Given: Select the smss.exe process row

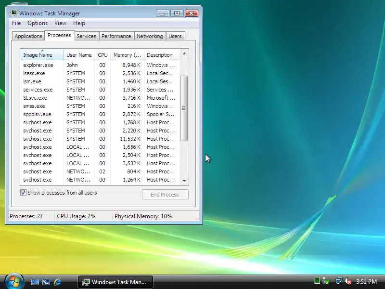Looking at the screenshot, I should 101,106.
